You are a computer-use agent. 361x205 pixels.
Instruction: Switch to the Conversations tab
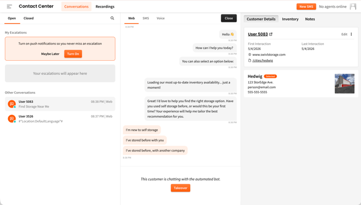click(76, 6)
